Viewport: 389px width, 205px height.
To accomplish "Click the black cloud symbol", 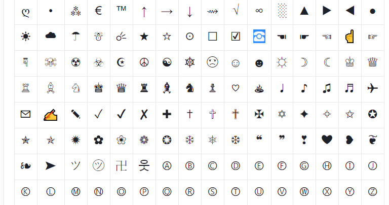I will tap(51, 36).
